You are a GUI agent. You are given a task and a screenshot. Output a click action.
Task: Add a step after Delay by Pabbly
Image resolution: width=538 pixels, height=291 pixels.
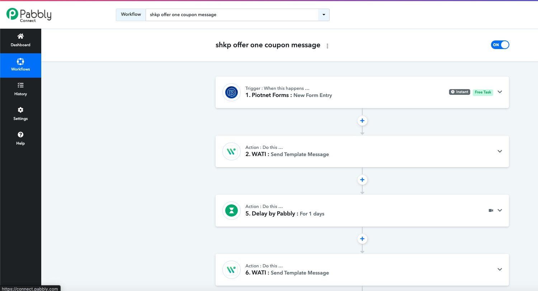coord(362,239)
